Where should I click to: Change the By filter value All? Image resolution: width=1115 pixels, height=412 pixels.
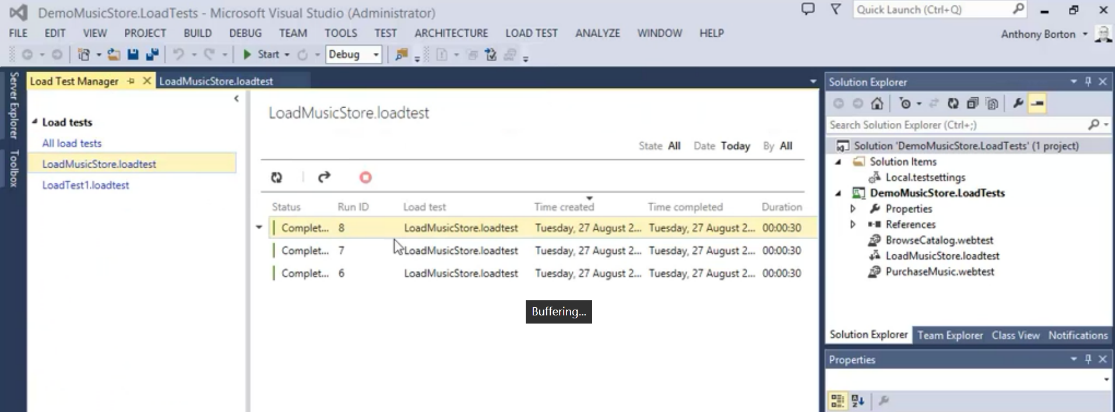pyautogui.click(x=786, y=146)
